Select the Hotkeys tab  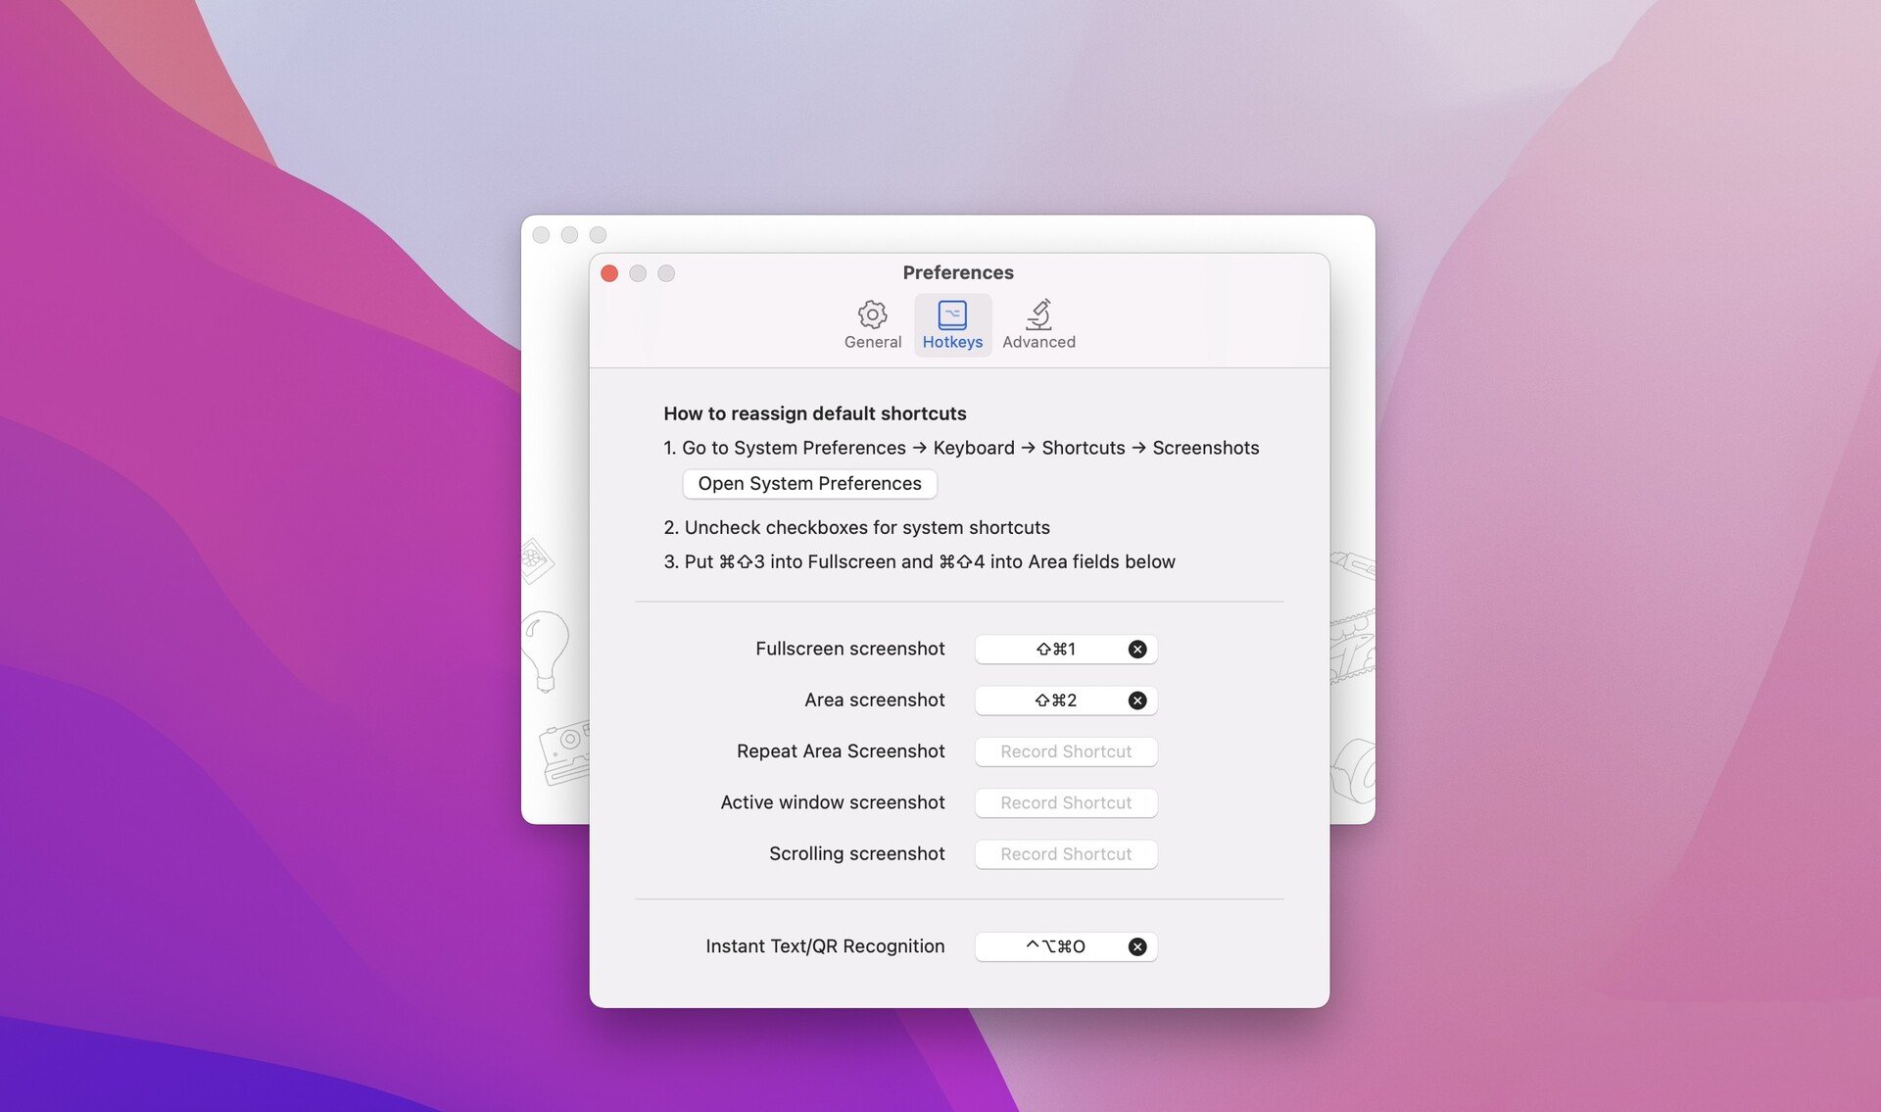pos(952,325)
